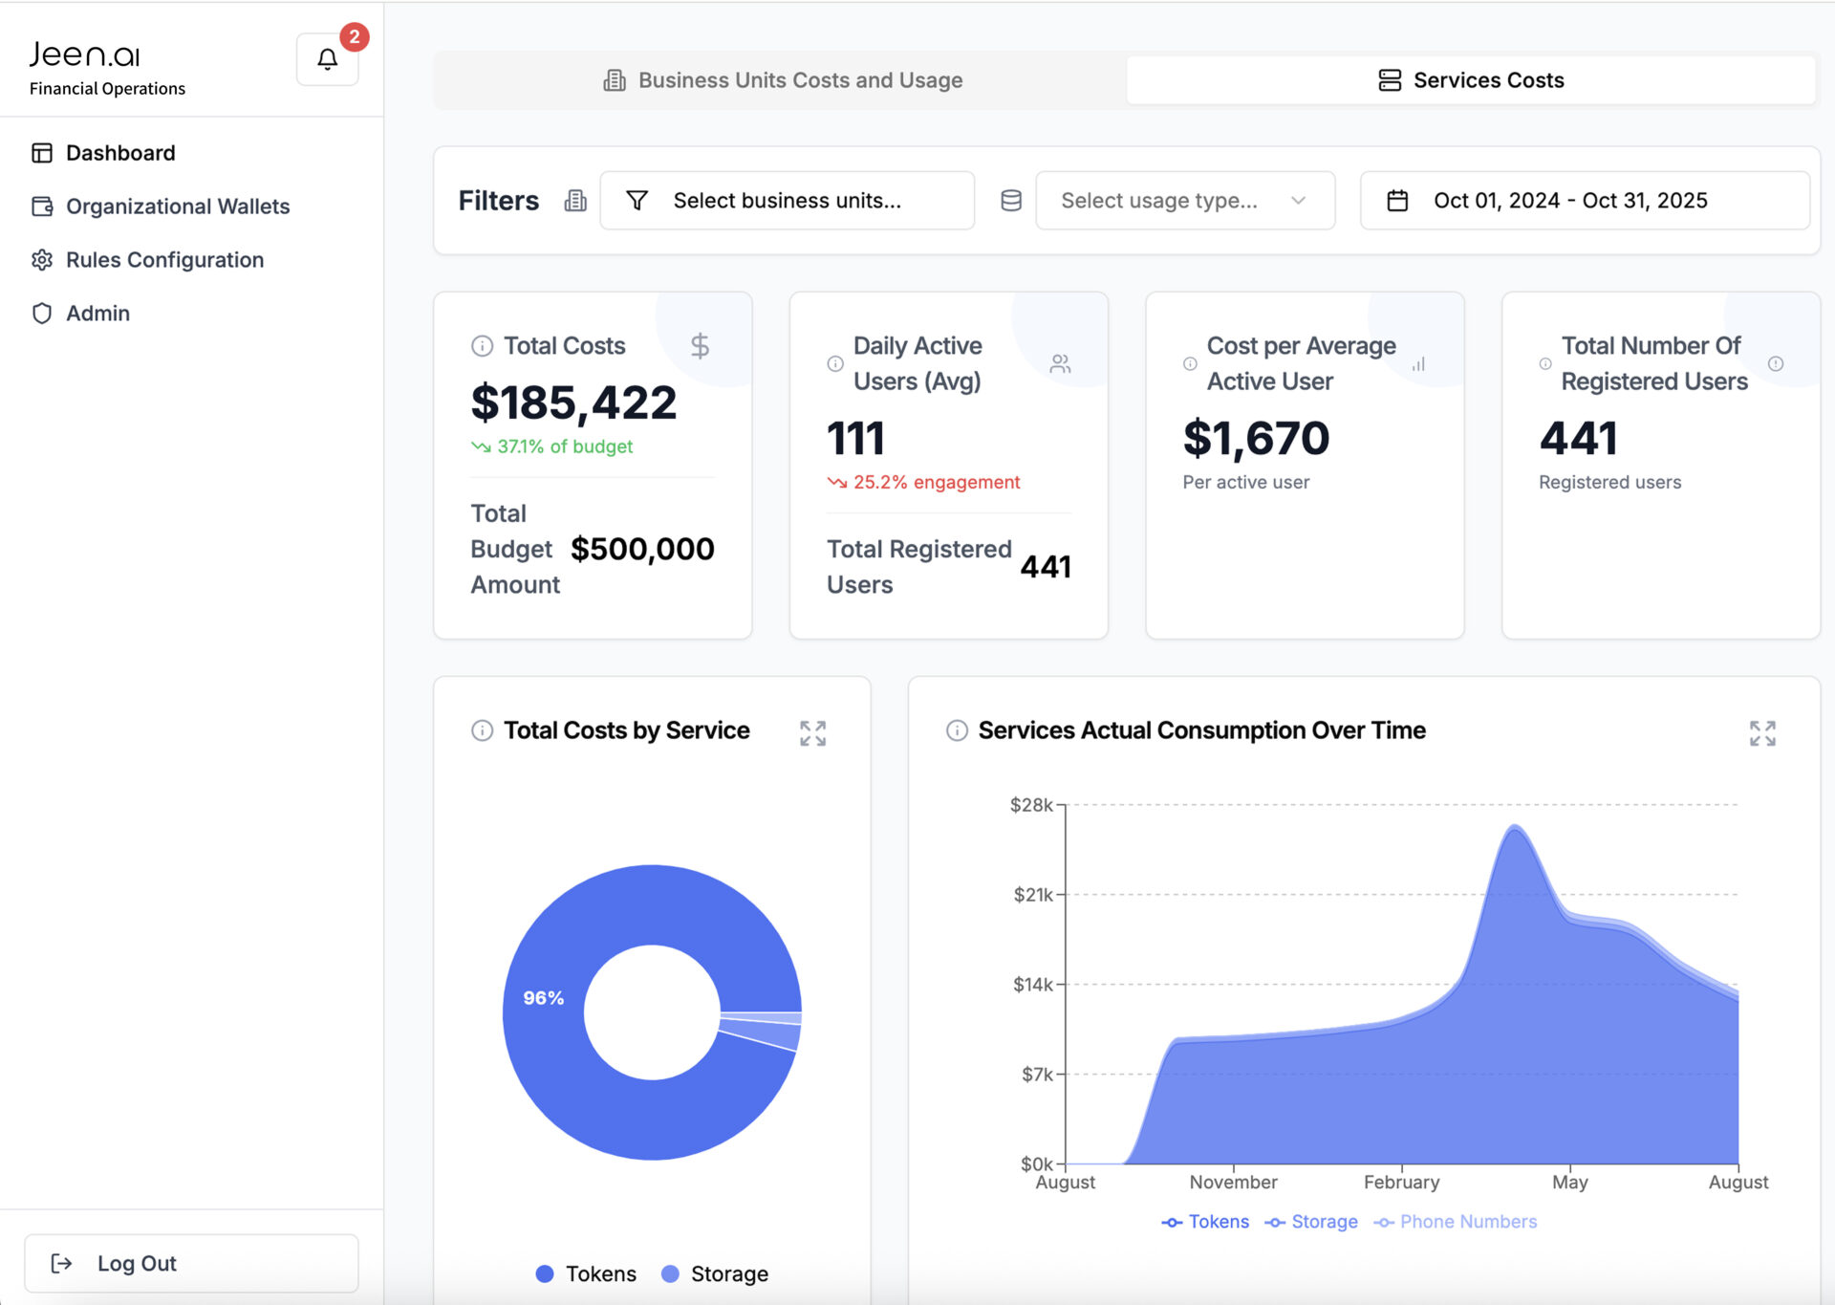The image size is (1835, 1305).
Task: Click info icon next to Total Costs by Service
Action: (482, 730)
